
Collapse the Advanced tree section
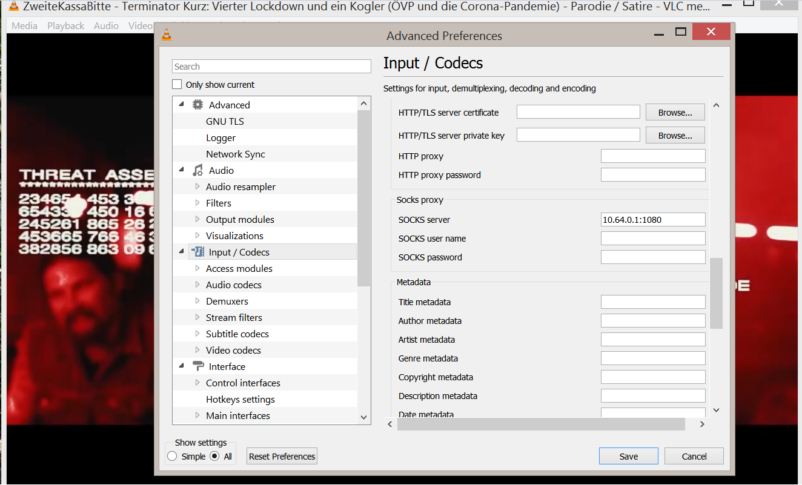click(x=181, y=105)
